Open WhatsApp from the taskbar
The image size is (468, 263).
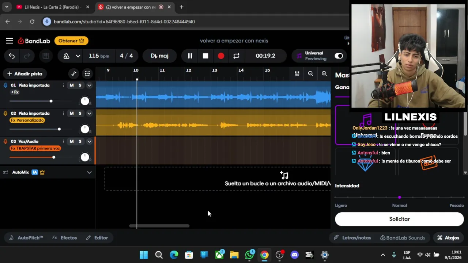coord(250,255)
